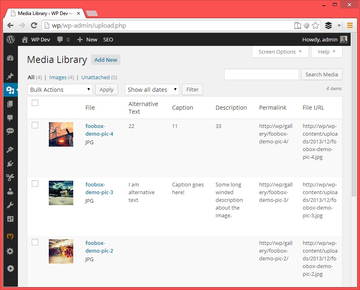Click the File column header
Screen dimensions: 360x290
(90, 108)
